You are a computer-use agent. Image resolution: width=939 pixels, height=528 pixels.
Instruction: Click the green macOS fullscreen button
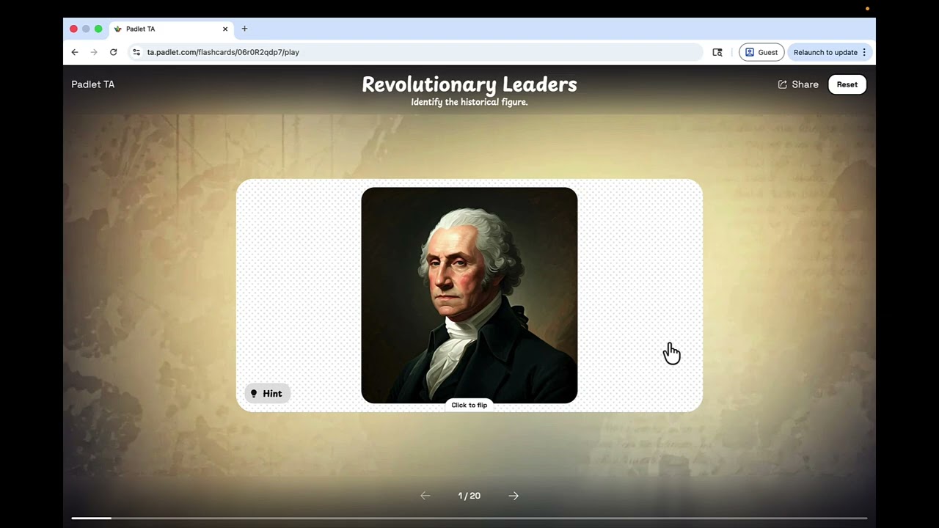click(x=98, y=29)
